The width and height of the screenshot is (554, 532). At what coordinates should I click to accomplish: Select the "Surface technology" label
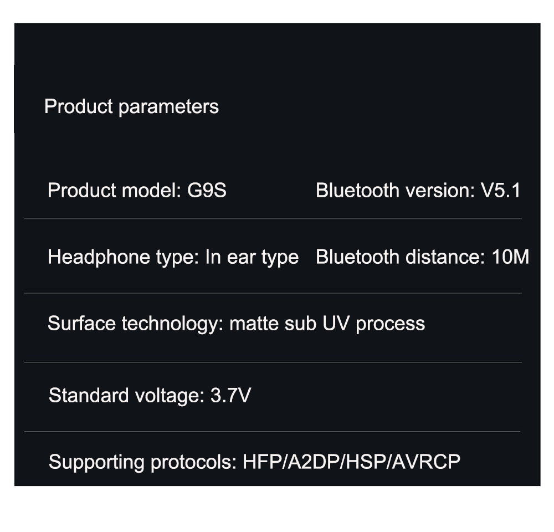pyautogui.click(x=135, y=324)
